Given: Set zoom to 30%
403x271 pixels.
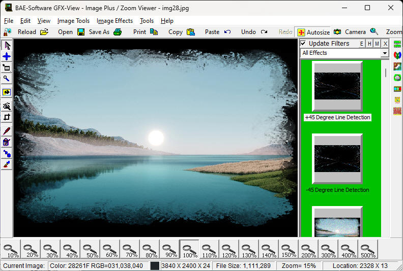Looking at the screenshot, I should 51,249.
